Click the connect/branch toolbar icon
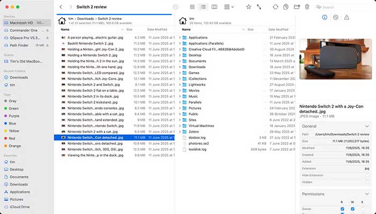The width and height of the screenshot is (376, 214). click(x=259, y=7)
